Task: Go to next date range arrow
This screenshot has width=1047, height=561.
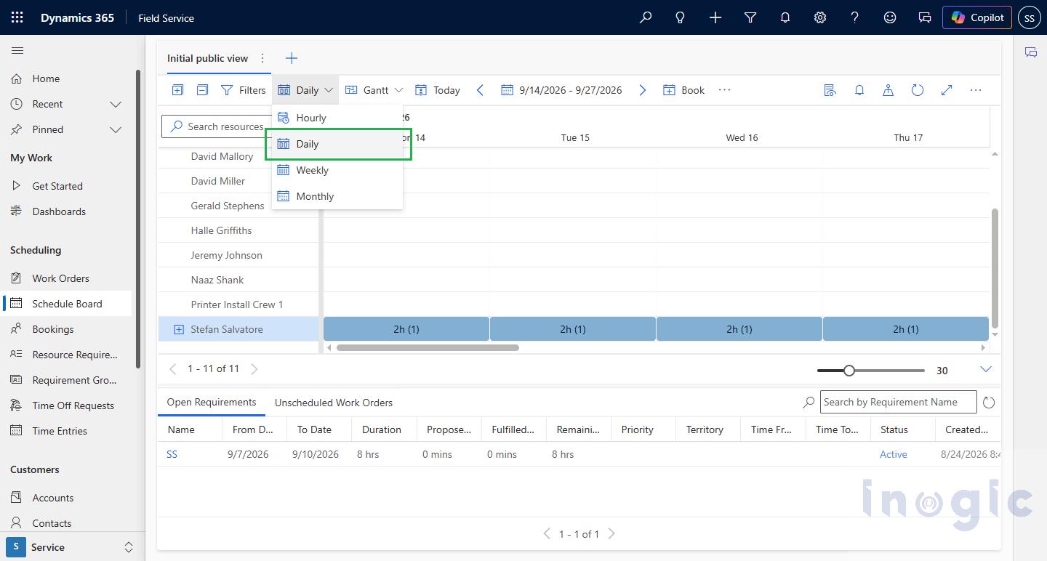Action: pyautogui.click(x=642, y=90)
